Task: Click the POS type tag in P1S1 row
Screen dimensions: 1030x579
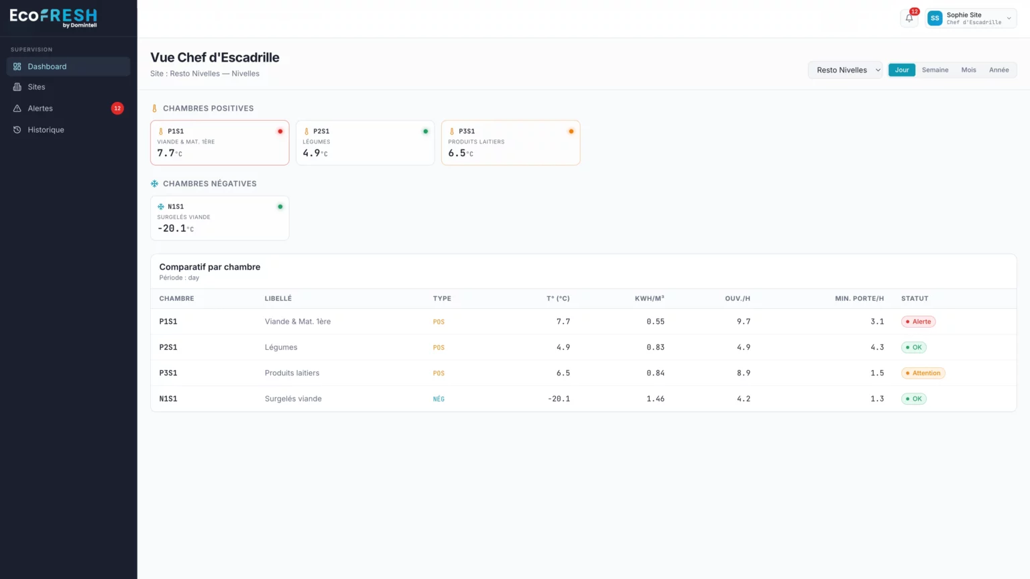Action: [439, 322]
